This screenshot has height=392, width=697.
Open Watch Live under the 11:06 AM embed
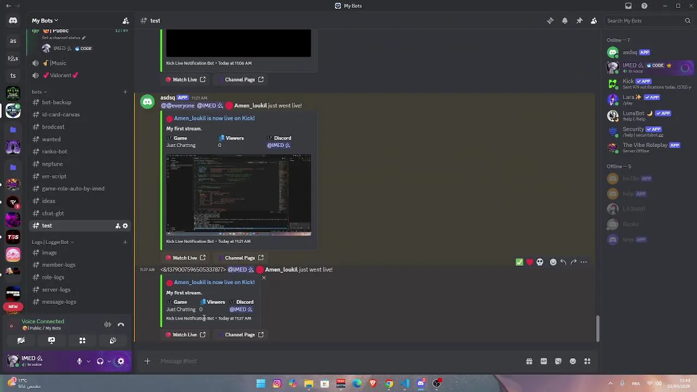[x=186, y=79]
